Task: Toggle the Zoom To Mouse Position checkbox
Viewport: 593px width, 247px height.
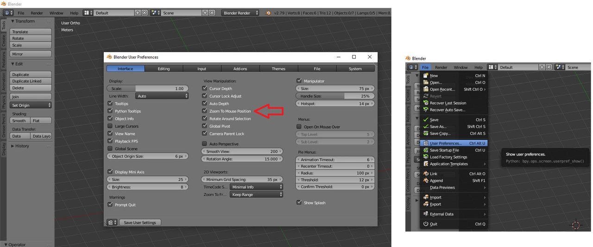Action: click(205, 111)
